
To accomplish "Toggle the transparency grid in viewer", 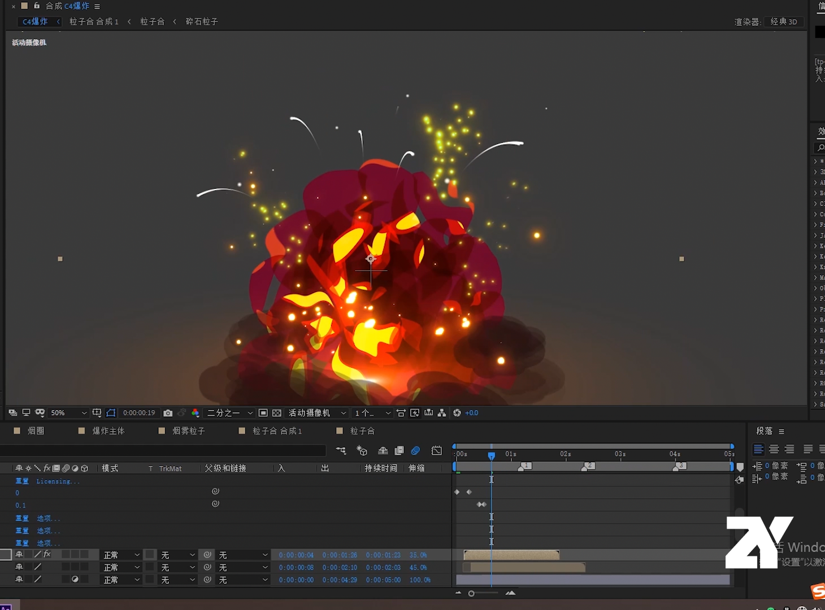I will (277, 413).
